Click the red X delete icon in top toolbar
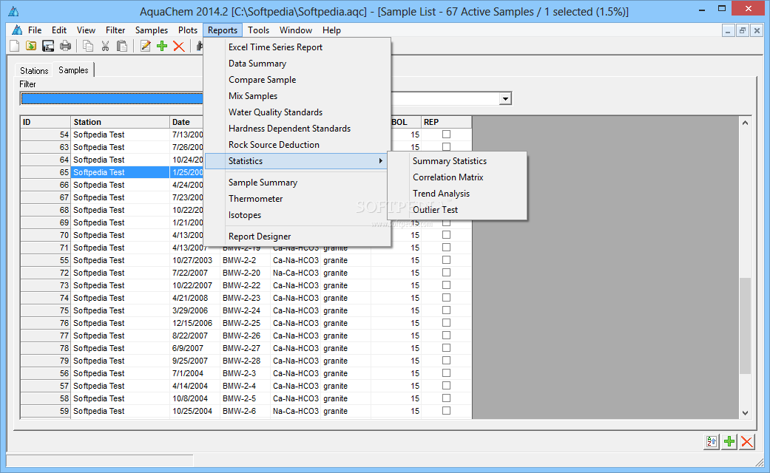Viewport: 770px width, 473px height. click(x=179, y=46)
